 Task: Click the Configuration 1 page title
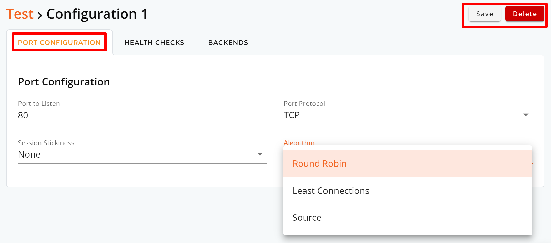click(x=97, y=14)
